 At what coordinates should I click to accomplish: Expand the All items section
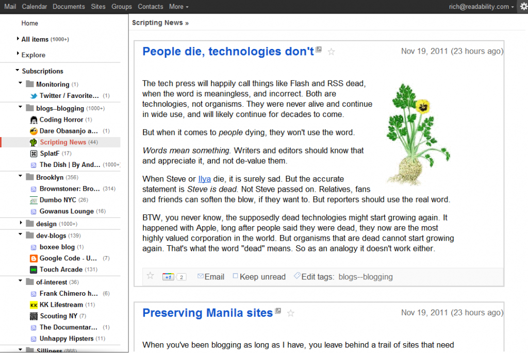pyautogui.click(x=18, y=39)
